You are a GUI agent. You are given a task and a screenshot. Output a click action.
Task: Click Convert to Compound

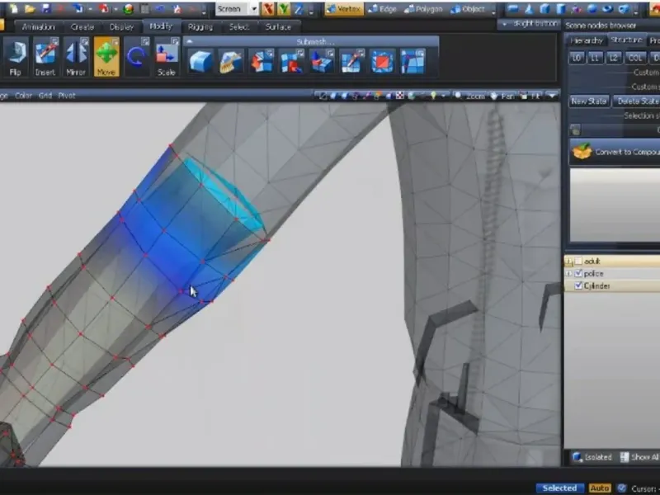(x=615, y=152)
